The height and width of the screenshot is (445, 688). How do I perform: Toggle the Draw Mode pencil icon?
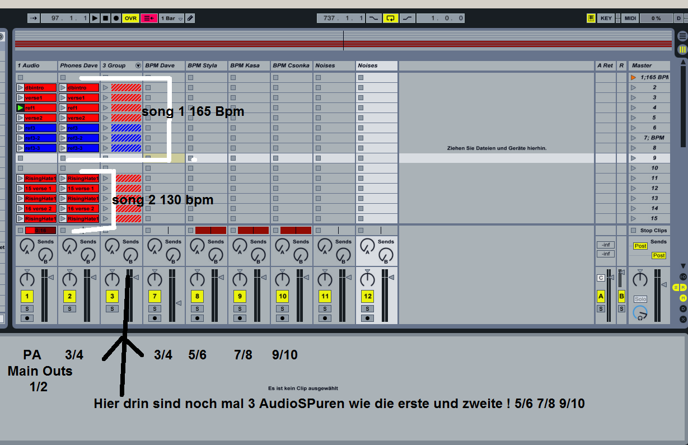[x=190, y=18]
